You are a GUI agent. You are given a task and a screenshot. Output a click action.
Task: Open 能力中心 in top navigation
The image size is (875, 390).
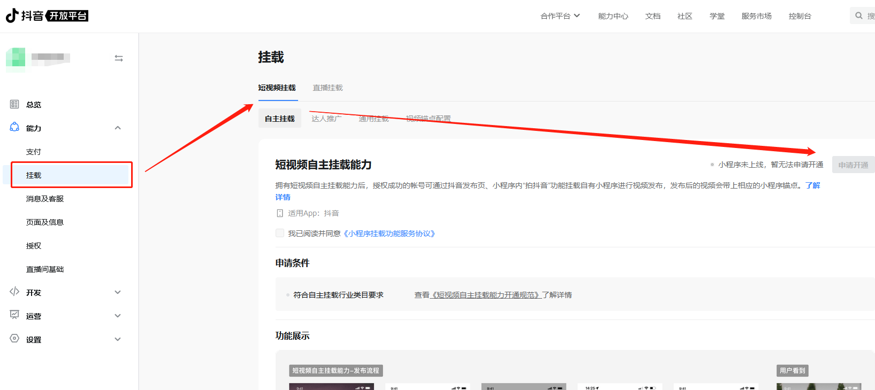(613, 16)
